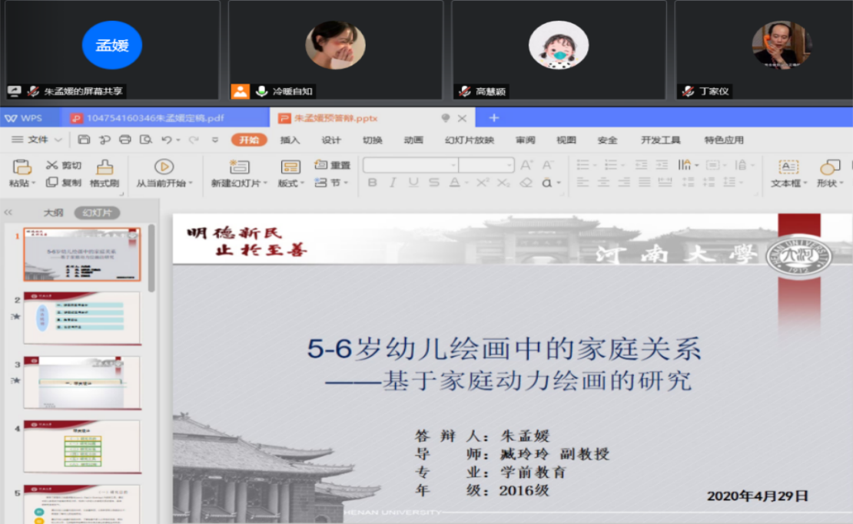The image size is (853, 524).
Task: Click the plus button for new tab
Action: [494, 118]
